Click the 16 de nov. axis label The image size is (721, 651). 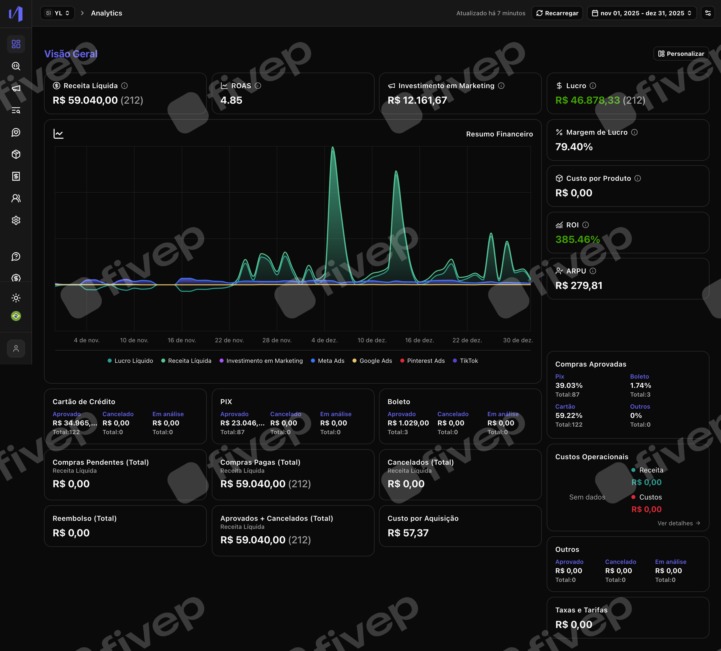(x=182, y=340)
